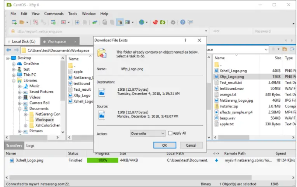The width and height of the screenshot is (297, 187).
Task: Click the blue-green transfer arrows icon
Action: (x=94, y=22)
